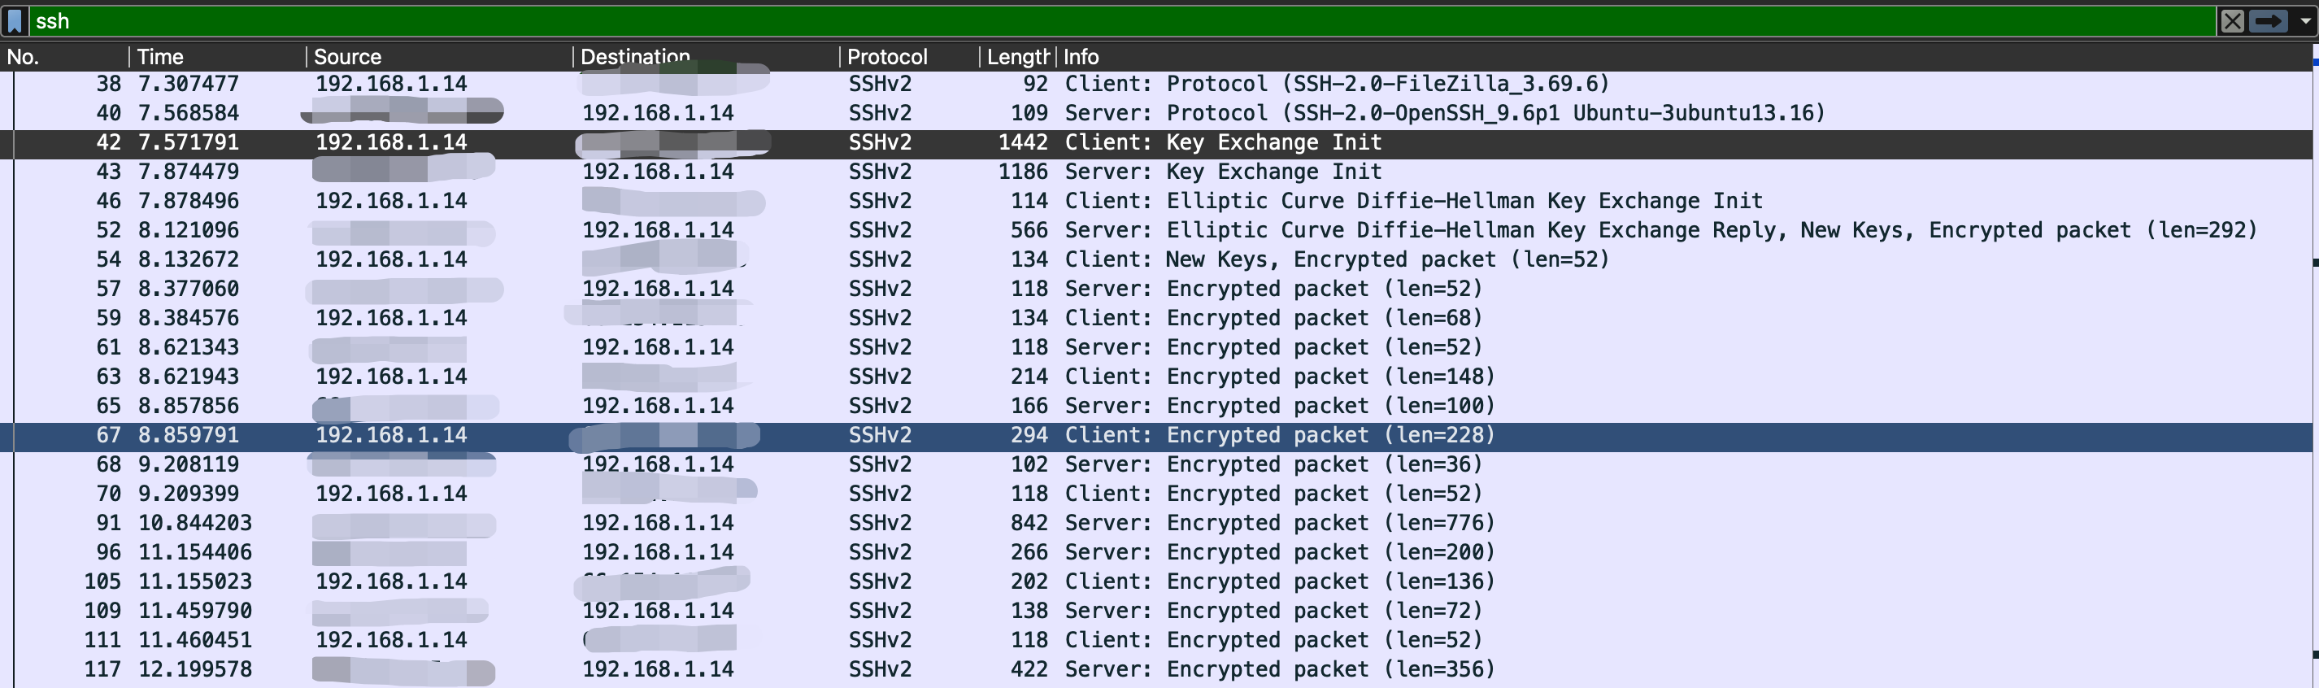Sort by the Source column header

pyautogui.click(x=440, y=57)
